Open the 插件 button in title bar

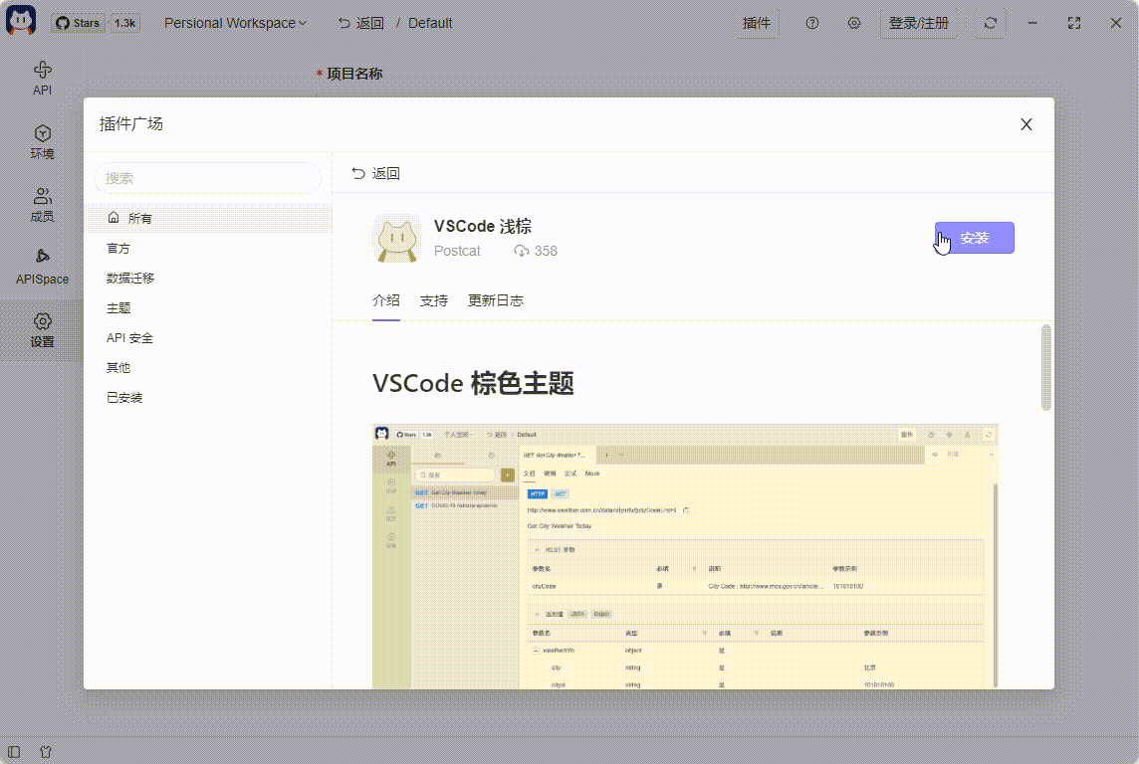757,23
